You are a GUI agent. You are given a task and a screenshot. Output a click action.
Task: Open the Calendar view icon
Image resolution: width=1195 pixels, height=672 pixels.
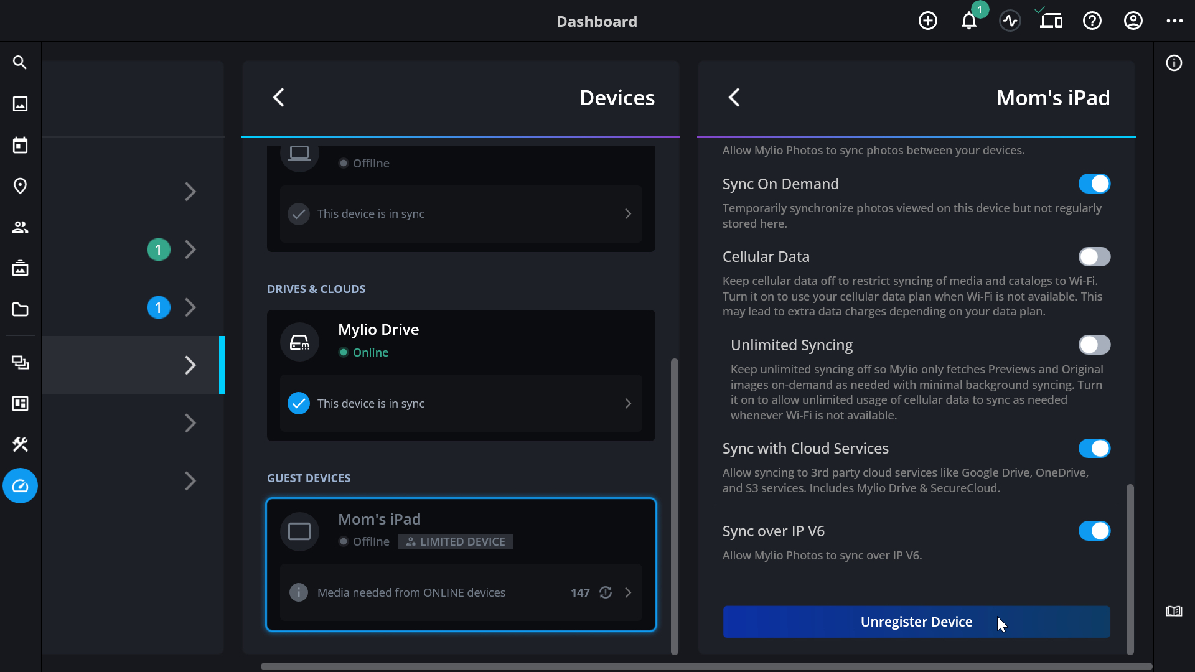(20, 145)
